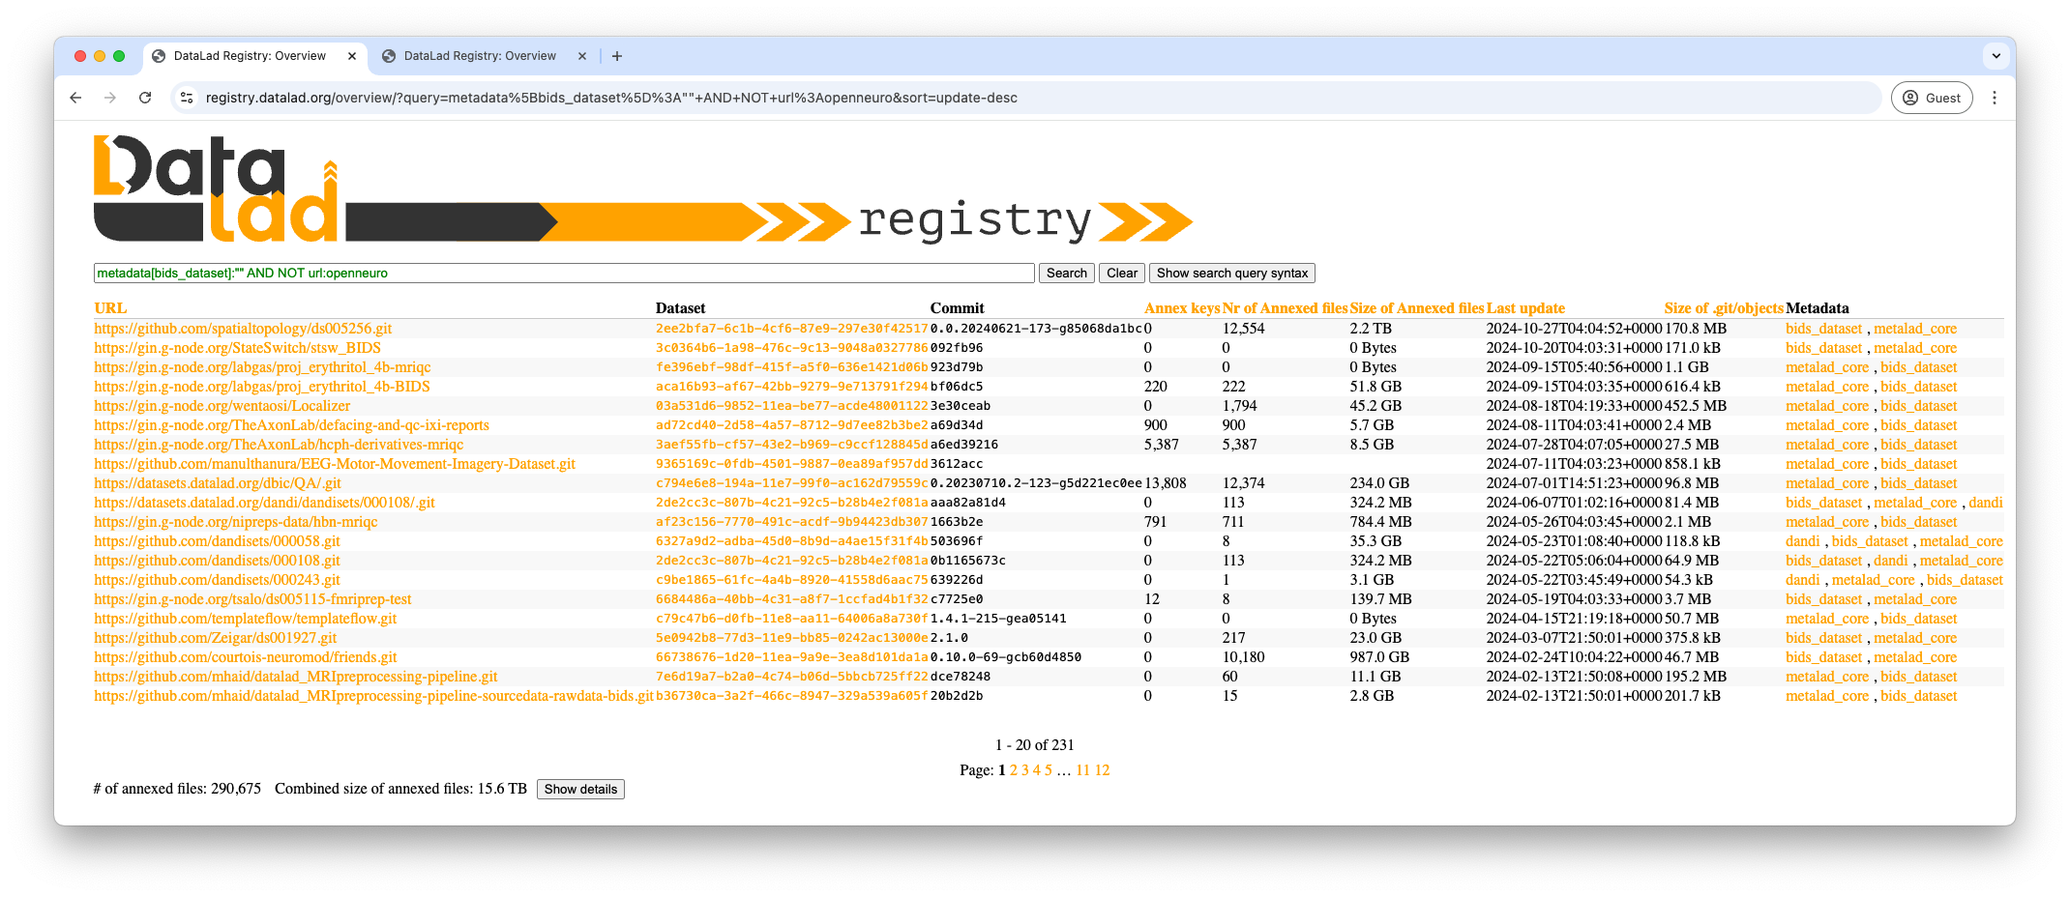Open StateSwitch/stsw_BIDS URL link
2070x897 pixels.
pos(237,348)
